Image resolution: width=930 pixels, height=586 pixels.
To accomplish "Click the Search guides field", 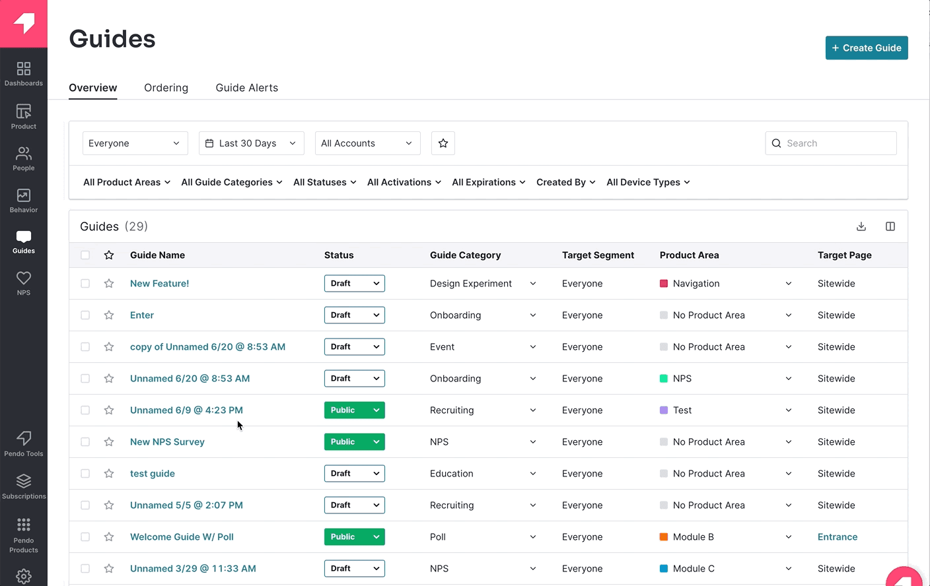I will [831, 143].
